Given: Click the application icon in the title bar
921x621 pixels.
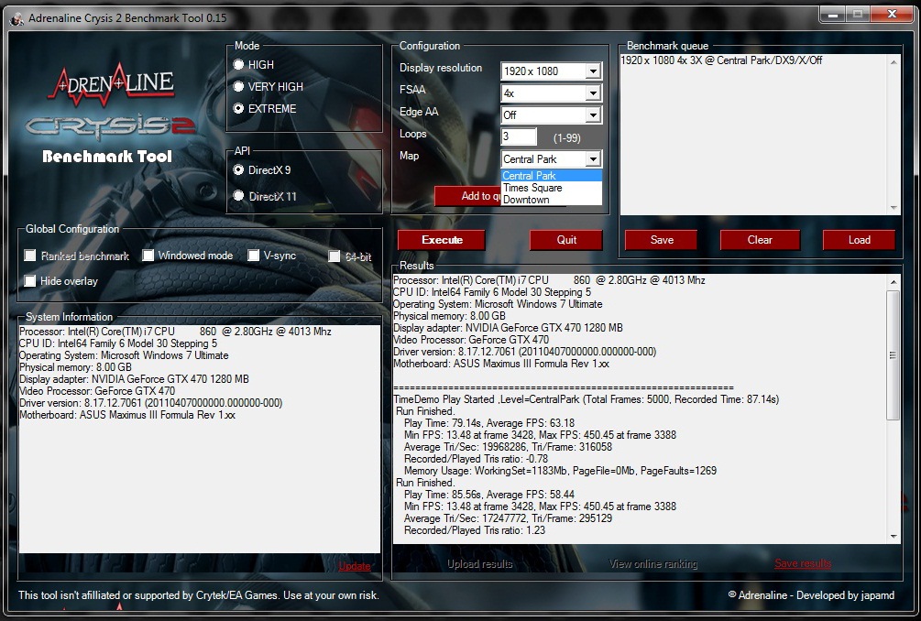Looking at the screenshot, I should point(16,17).
